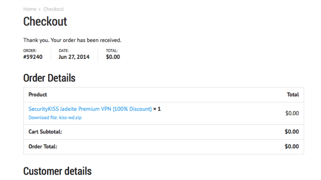321x180 pixels.
Task: Click the order received thank-you message
Action: (72, 40)
